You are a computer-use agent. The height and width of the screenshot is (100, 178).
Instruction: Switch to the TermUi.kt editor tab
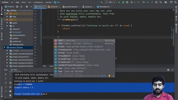click(x=54, y=7)
